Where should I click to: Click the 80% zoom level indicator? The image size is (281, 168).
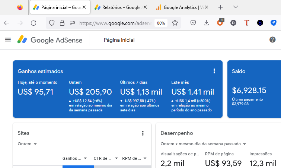[x=161, y=23]
